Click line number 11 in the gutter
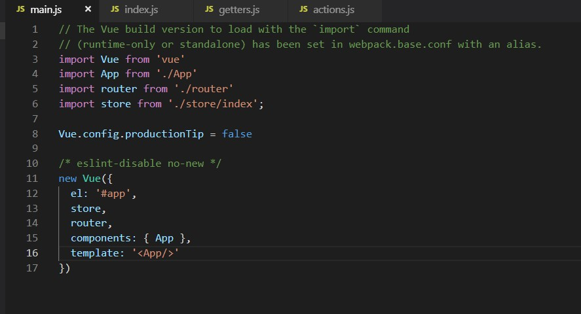The image size is (581, 314). click(x=32, y=179)
